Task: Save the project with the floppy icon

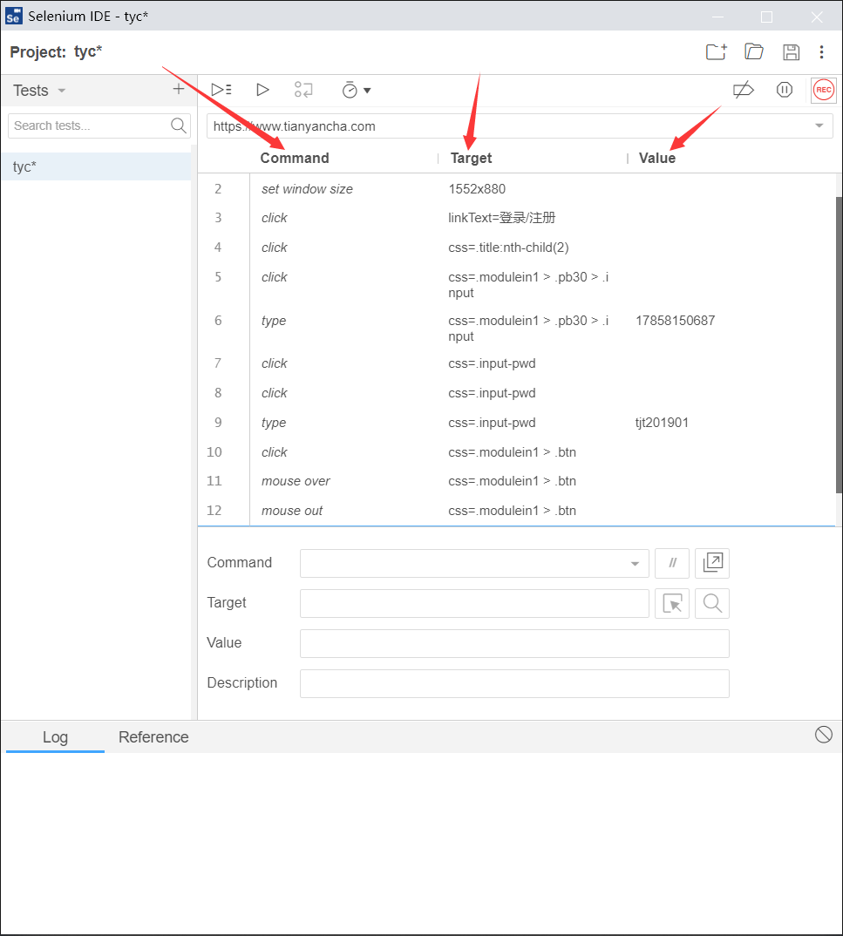Action: click(x=791, y=52)
